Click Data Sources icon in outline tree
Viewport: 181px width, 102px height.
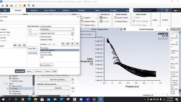[x=10, y=86]
